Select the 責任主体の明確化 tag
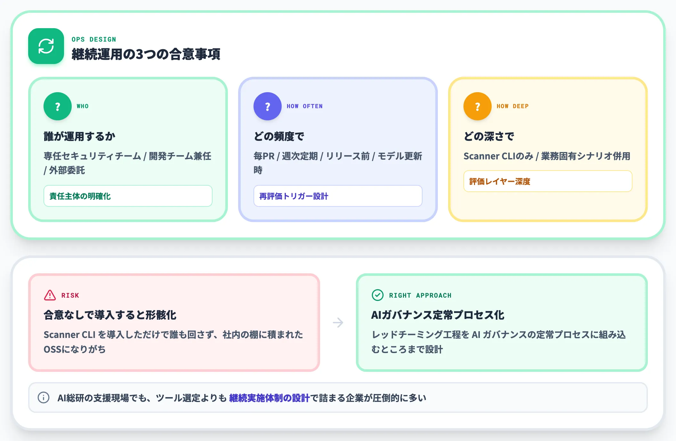The image size is (676, 441). point(128,196)
